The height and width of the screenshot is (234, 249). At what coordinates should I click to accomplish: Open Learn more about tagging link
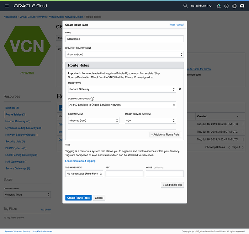80,161
